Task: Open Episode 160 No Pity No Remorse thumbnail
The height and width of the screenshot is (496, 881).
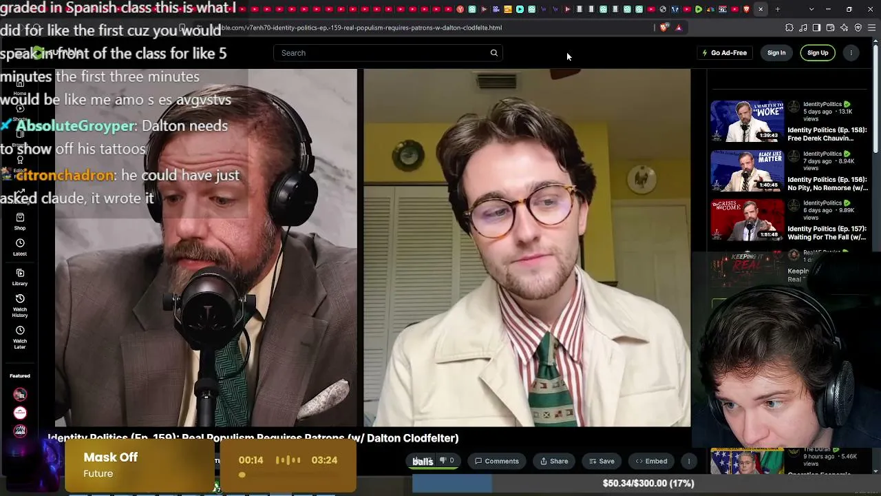Action: [747, 171]
